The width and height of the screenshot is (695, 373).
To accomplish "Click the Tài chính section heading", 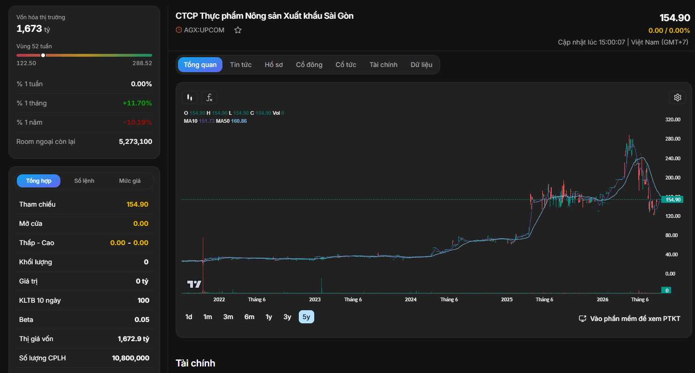I will coord(195,363).
